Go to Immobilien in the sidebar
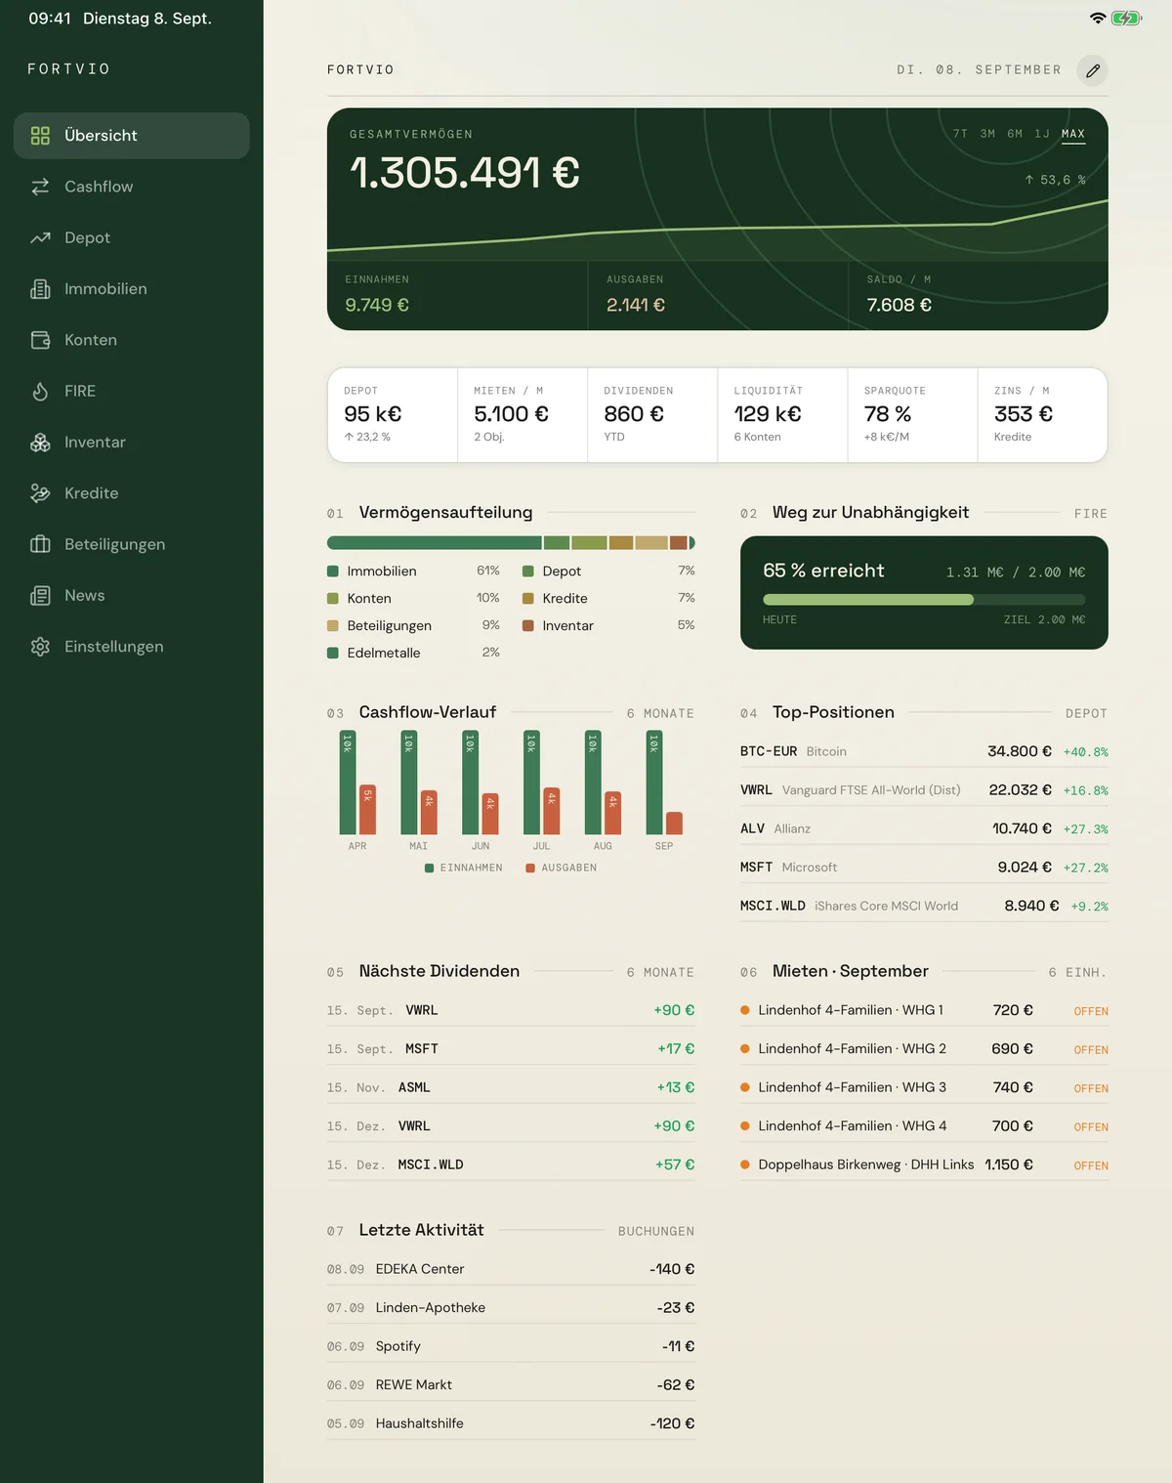 point(132,289)
